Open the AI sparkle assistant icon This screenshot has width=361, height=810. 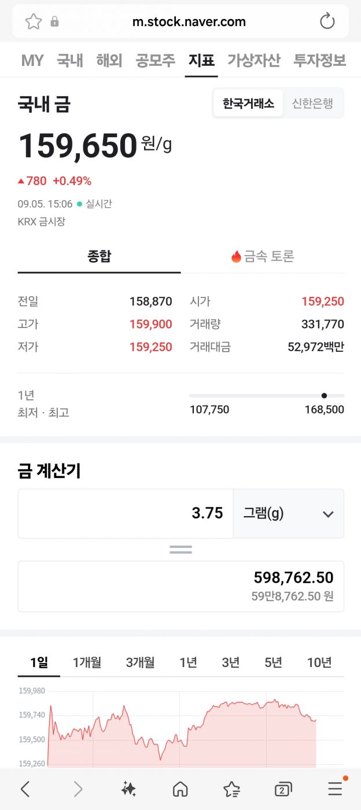pyautogui.click(x=128, y=789)
